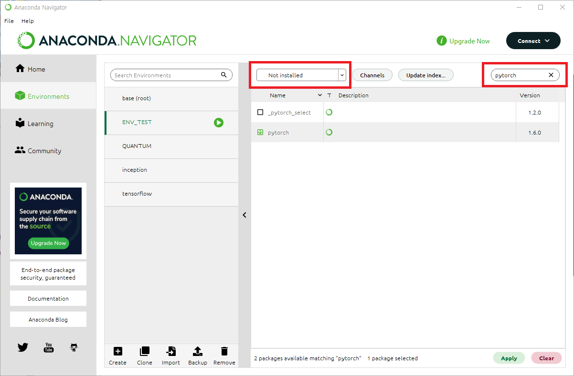Image resolution: width=574 pixels, height=376 pixels.
Task: Click the Upgrade Now link in header
Action: tap(469, 41)
